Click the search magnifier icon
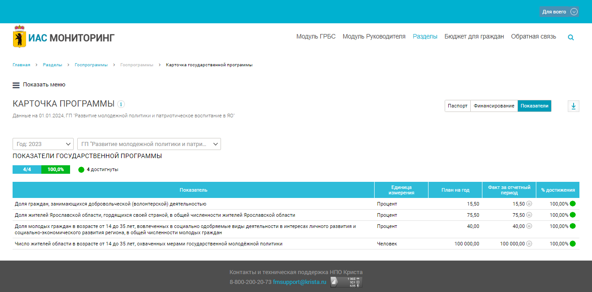 coord(571,38)
